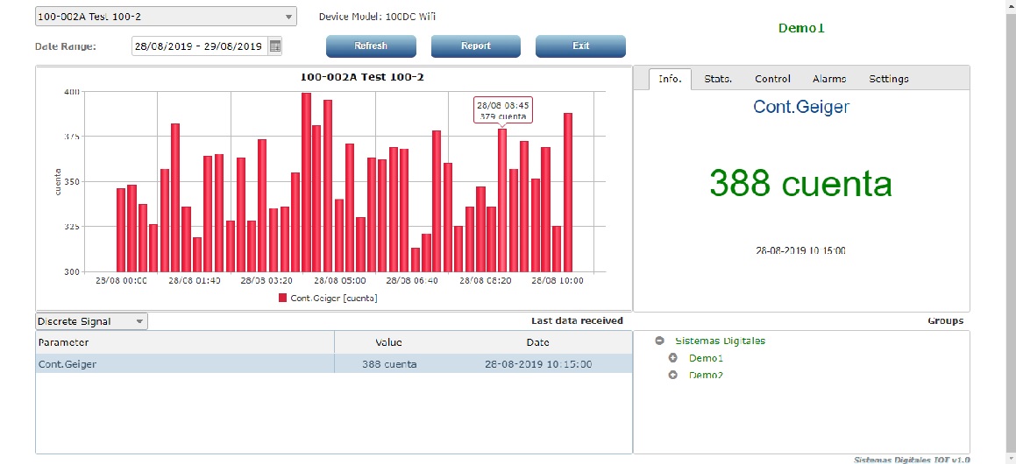The width and height of the screenshot is (1016, 464).
Task: Expand the Demo1 tree node
Action: (673, 358)
